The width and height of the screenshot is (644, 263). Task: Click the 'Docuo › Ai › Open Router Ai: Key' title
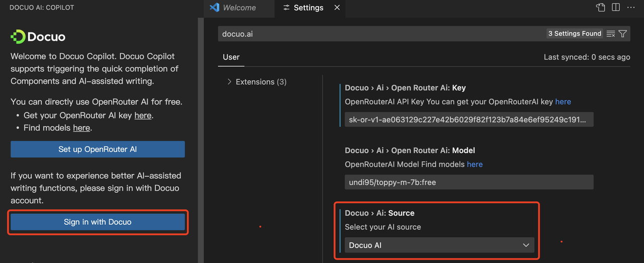(x=406, y=88)
